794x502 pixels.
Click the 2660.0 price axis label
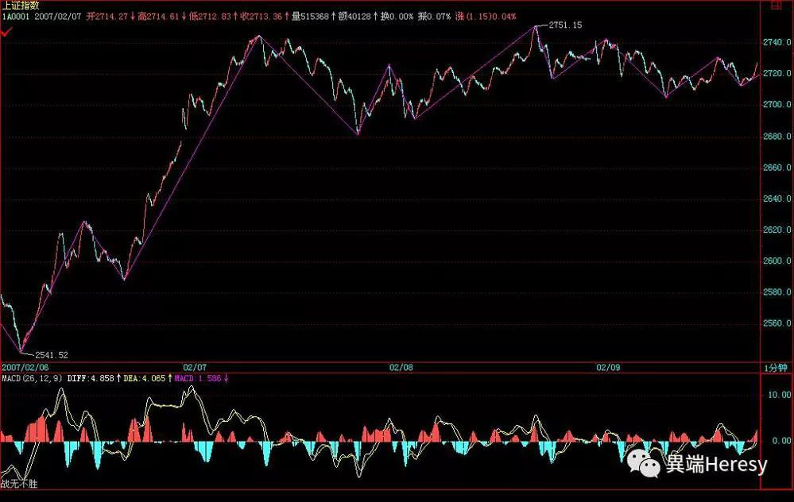pos(777,168)
